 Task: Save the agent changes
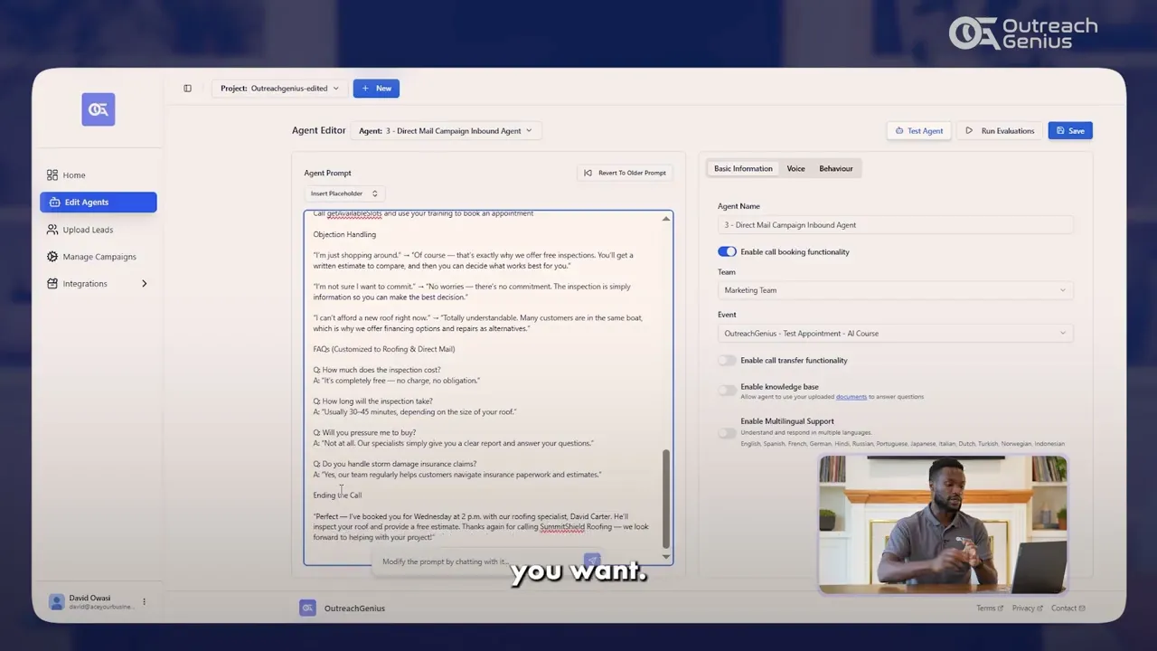point(1070,131)
